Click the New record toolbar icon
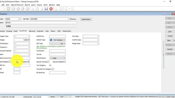The image size is (175, 98). click(33, 9)
